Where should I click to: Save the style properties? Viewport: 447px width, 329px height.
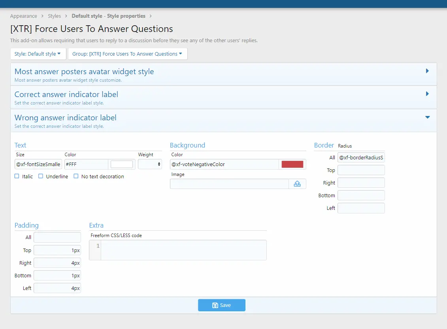(x=221, y=305)
